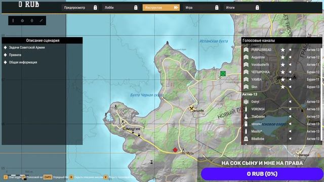The width and height of the screenshot is (324, 182).
Task: Toggle star for Vorobushe1k
Action: pyautogui.click(x=282, y=65)
